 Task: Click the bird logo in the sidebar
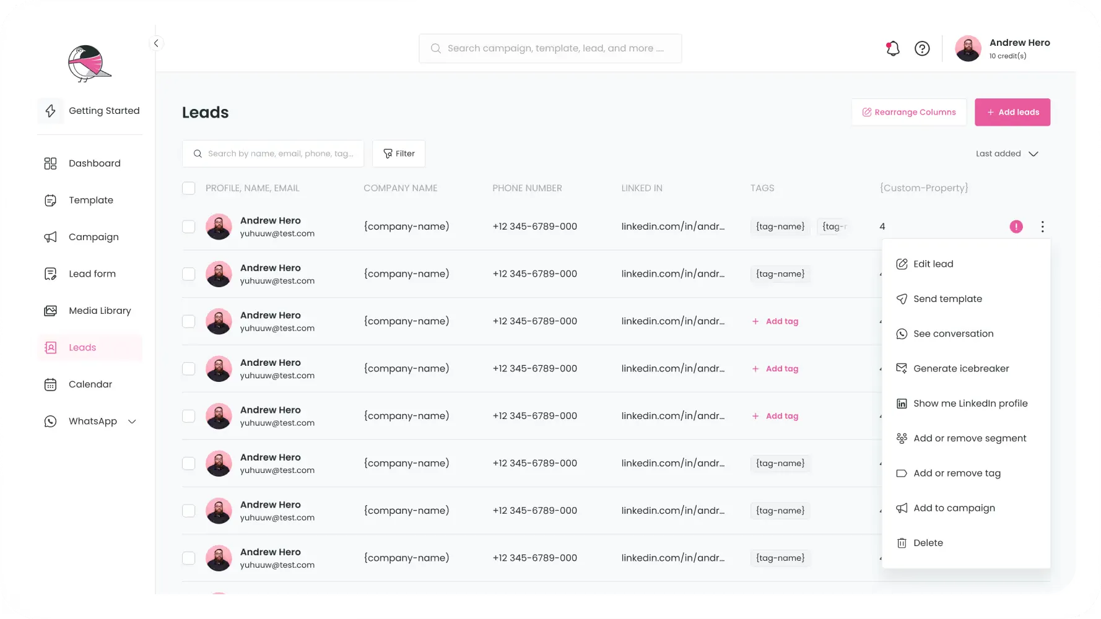coord(89,63)
